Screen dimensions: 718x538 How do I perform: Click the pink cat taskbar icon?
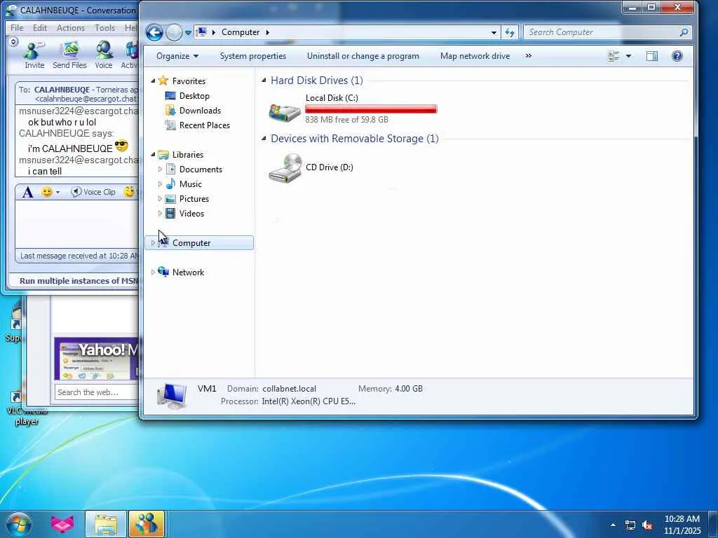coord(62,524)
